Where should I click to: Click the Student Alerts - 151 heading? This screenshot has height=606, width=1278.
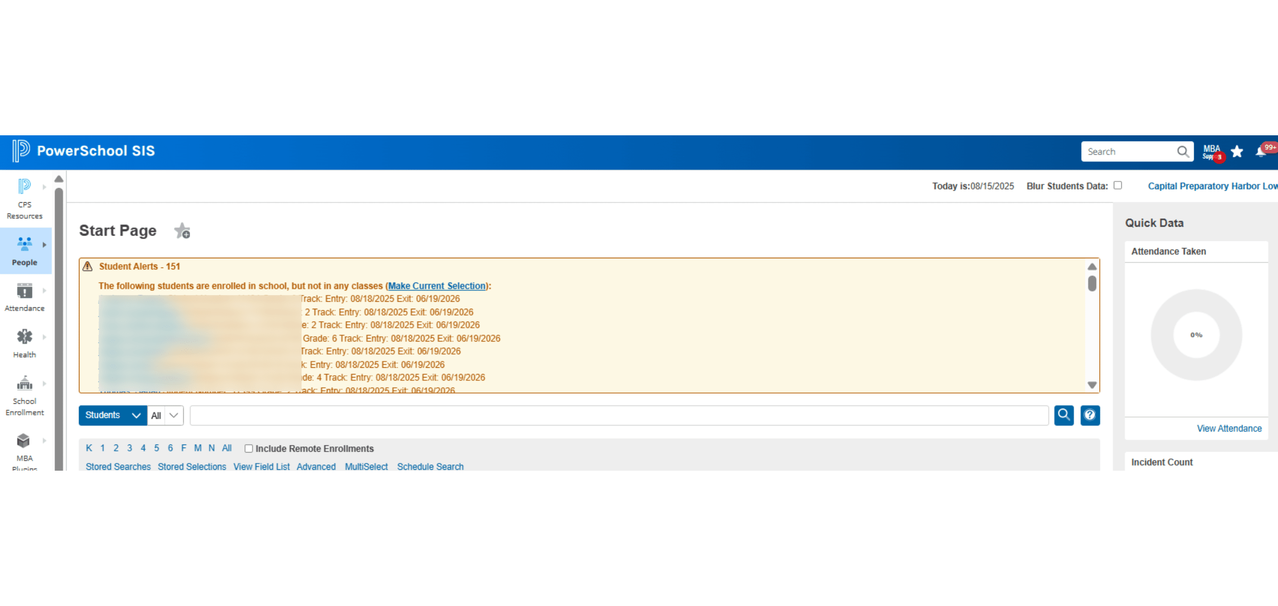139,266
